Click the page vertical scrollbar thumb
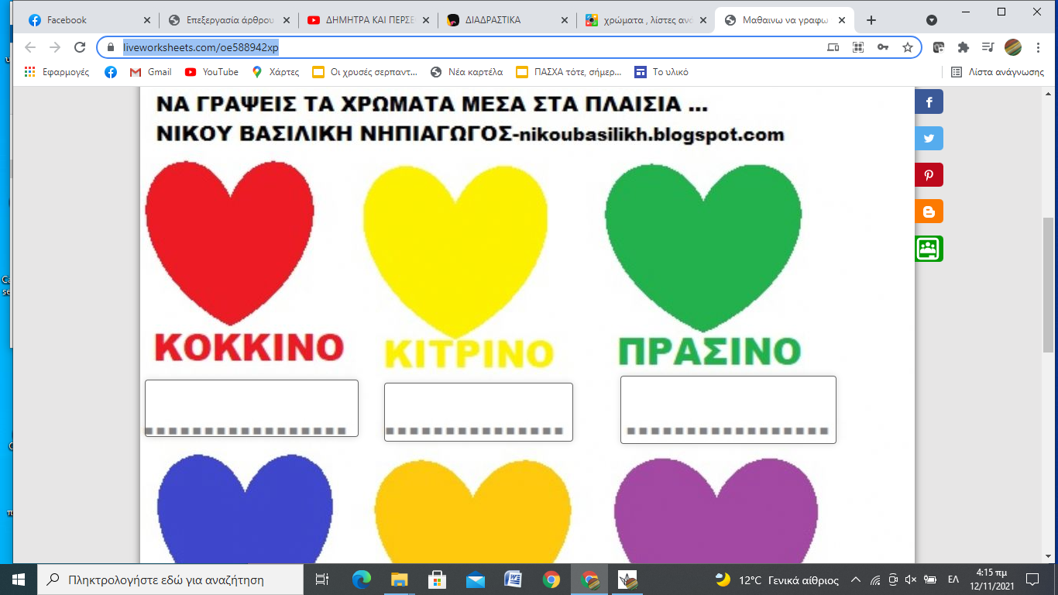This screenshot has height=595, width=1058. tap(1049, 287)
